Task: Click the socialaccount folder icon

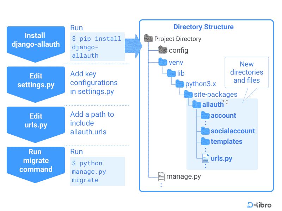Action: click(205, 131)
